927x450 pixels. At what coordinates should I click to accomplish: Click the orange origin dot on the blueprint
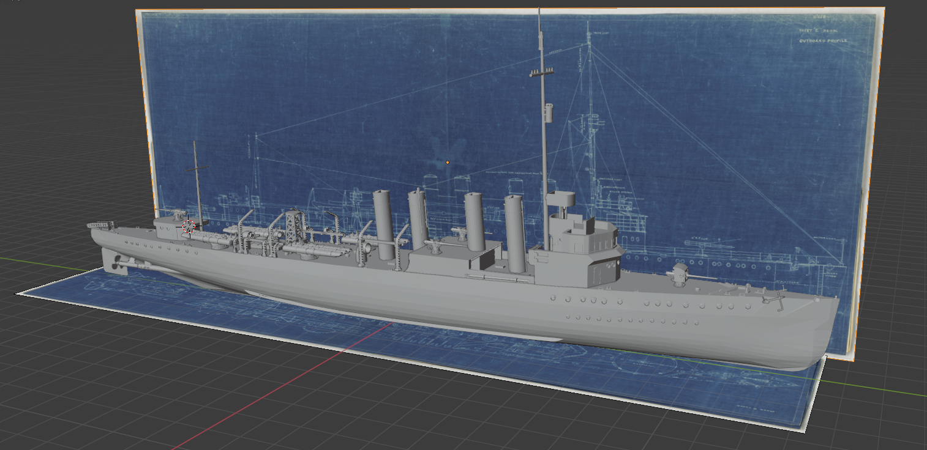pos(448,162)
